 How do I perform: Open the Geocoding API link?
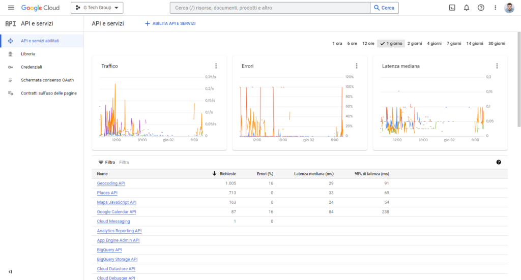(111, 183)
